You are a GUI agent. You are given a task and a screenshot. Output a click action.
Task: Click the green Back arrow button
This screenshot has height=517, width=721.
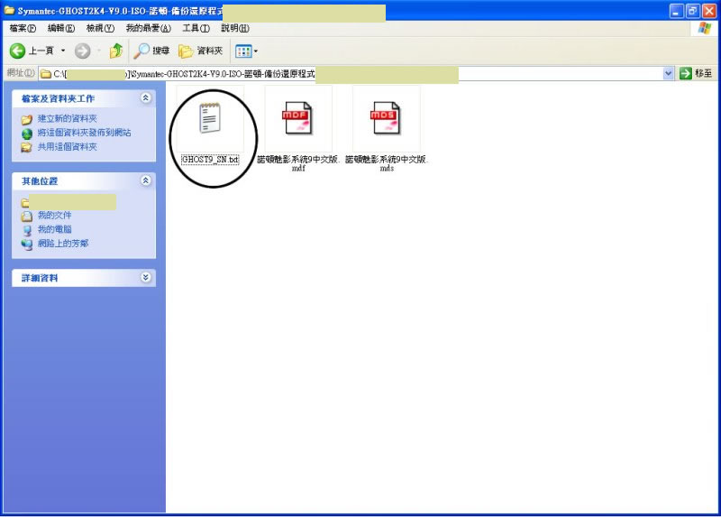click(17, 51)
